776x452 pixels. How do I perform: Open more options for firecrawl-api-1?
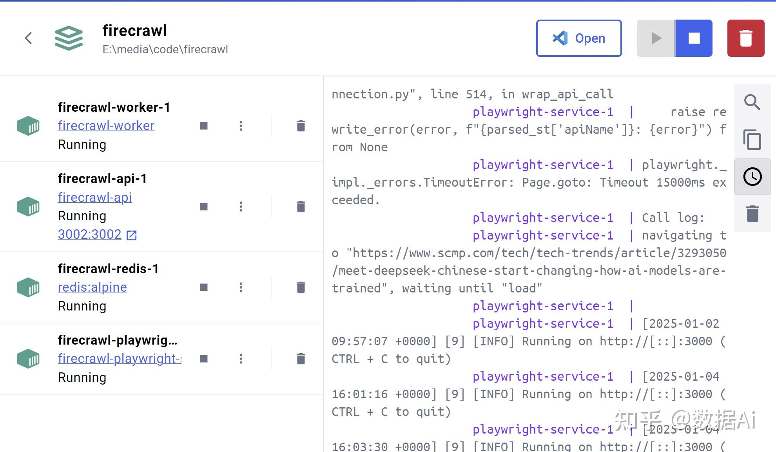tap(241, 207)
